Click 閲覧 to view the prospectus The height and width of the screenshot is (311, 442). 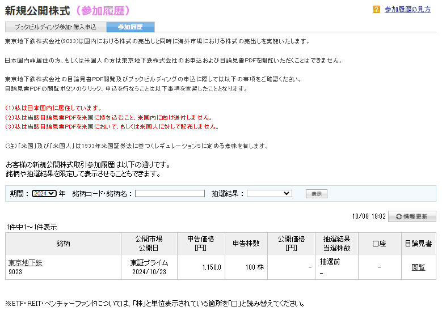pos(418,267)
